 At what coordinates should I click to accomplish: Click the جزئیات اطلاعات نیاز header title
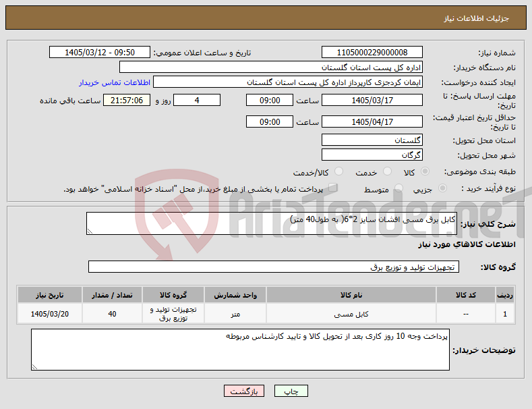point(476,18)
